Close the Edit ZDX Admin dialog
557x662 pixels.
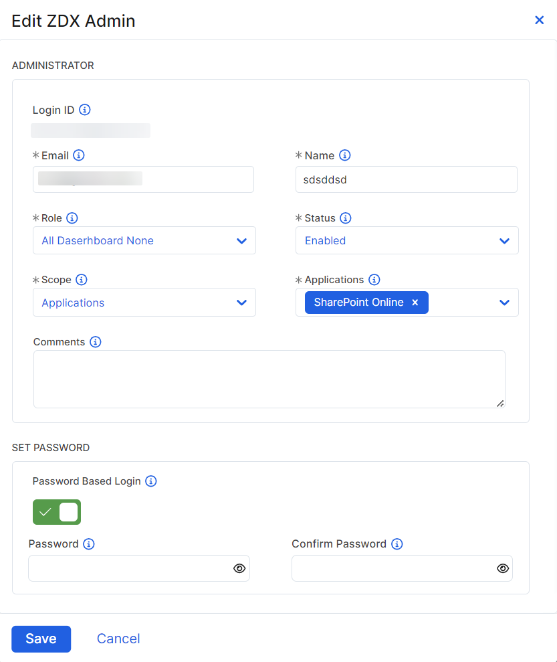(540, 20)
